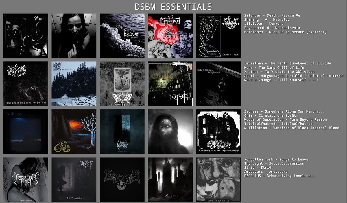Click the DSBM ESSENTIALS title
This screenshot has width=347, height=203.
173,7
